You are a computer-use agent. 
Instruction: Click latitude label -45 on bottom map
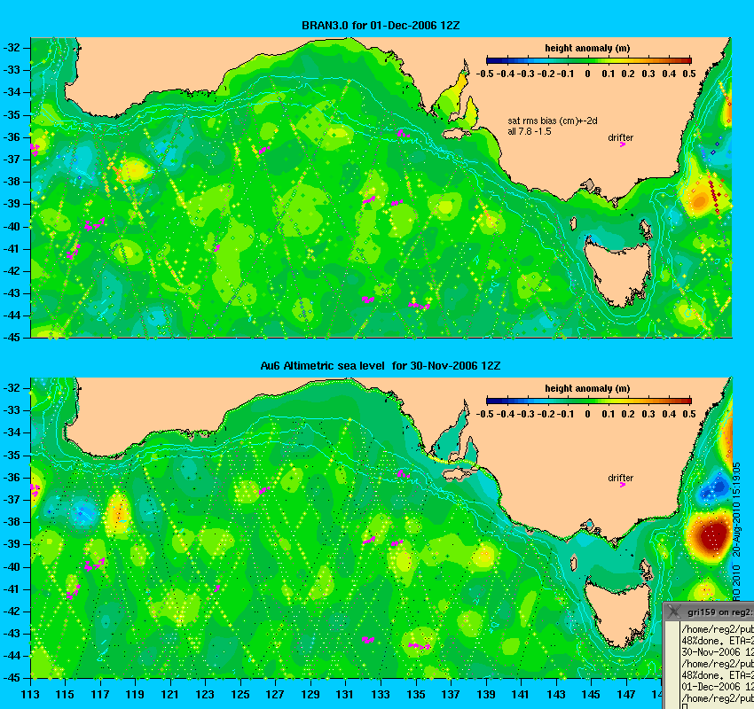point(11,678)
